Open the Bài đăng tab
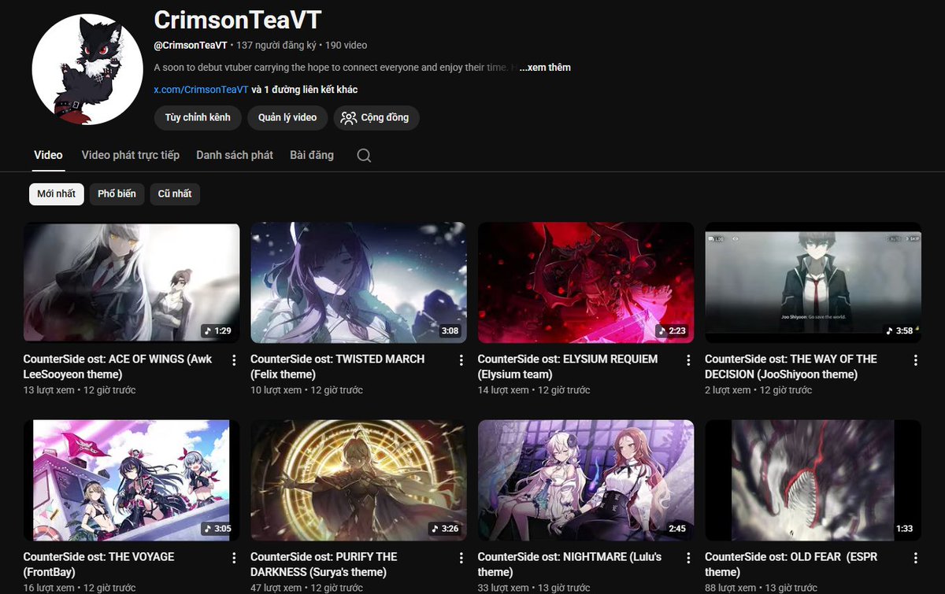The height and width of the screenshot is (594, 945). [x=312, y=155]
